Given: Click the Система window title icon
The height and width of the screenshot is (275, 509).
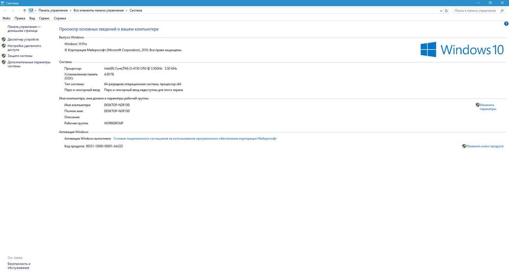Looking at the screenshot, I should [3, 3].
